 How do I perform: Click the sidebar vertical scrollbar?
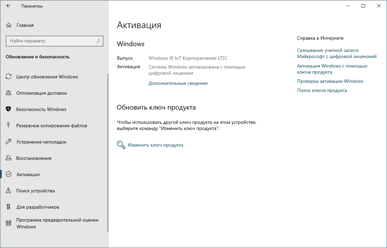[x=108, y=153]
